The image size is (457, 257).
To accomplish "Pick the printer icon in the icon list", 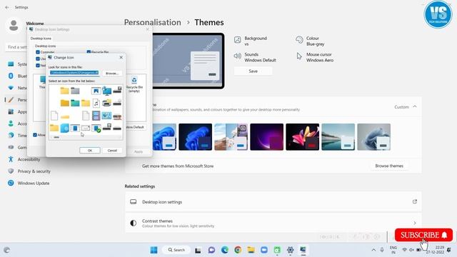I will coord(106,103).
